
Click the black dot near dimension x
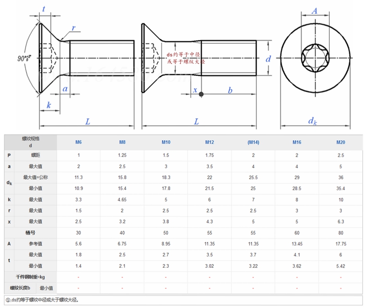(x=201, y=95)
